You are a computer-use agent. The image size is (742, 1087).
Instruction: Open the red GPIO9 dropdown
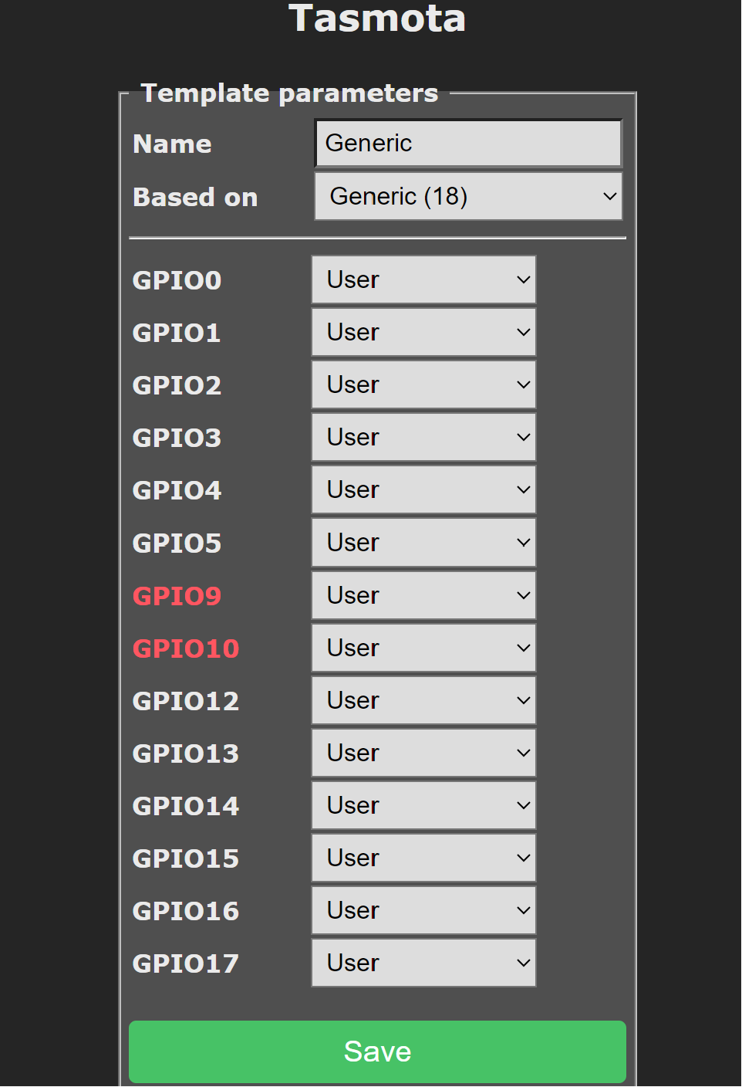pyautogui.click(x=423, y=595)
